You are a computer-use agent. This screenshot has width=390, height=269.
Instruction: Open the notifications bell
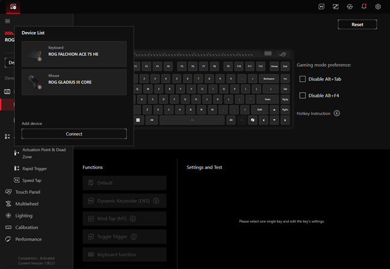pos(364,7)
